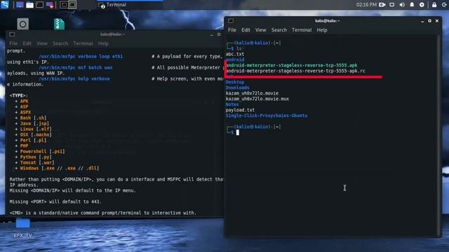Open the file manager launcher in the panel
The height and width of the screenshot is (252, 449).
[29, 5]
